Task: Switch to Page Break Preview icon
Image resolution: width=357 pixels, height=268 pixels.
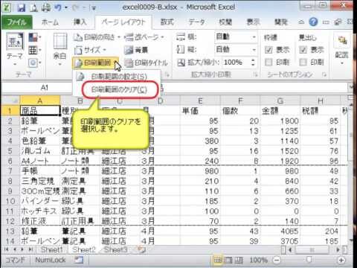Action: point(238,260)
